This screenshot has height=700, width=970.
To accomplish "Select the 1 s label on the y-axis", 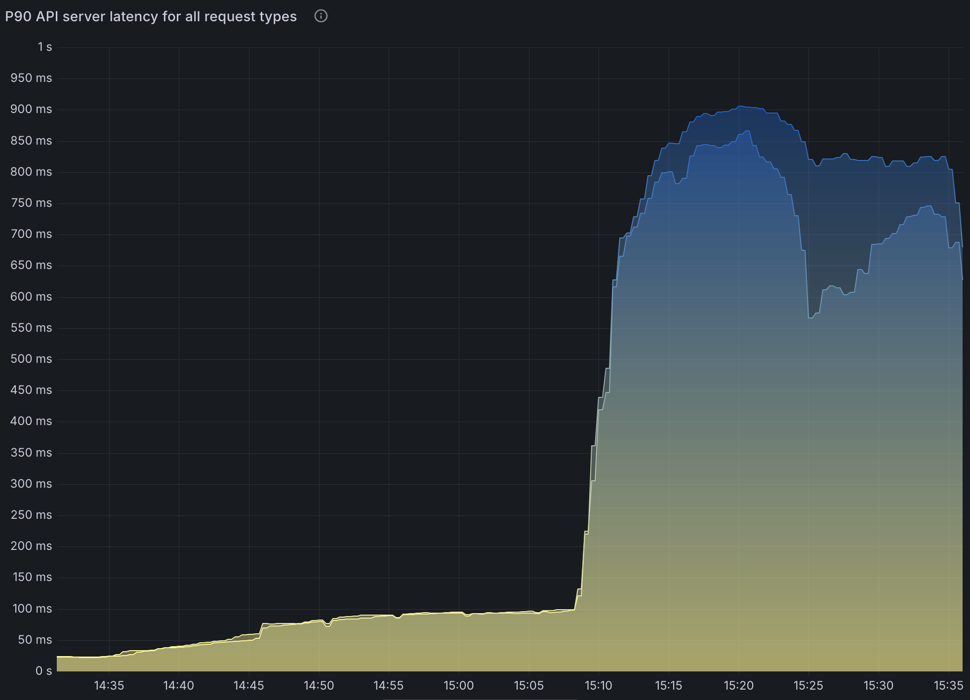I will tap(45, 47).
